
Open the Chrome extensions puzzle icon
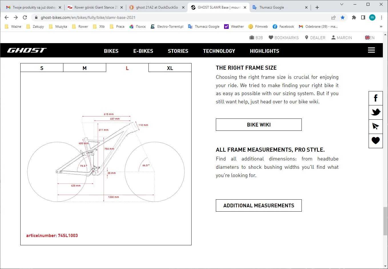point(354,17)
